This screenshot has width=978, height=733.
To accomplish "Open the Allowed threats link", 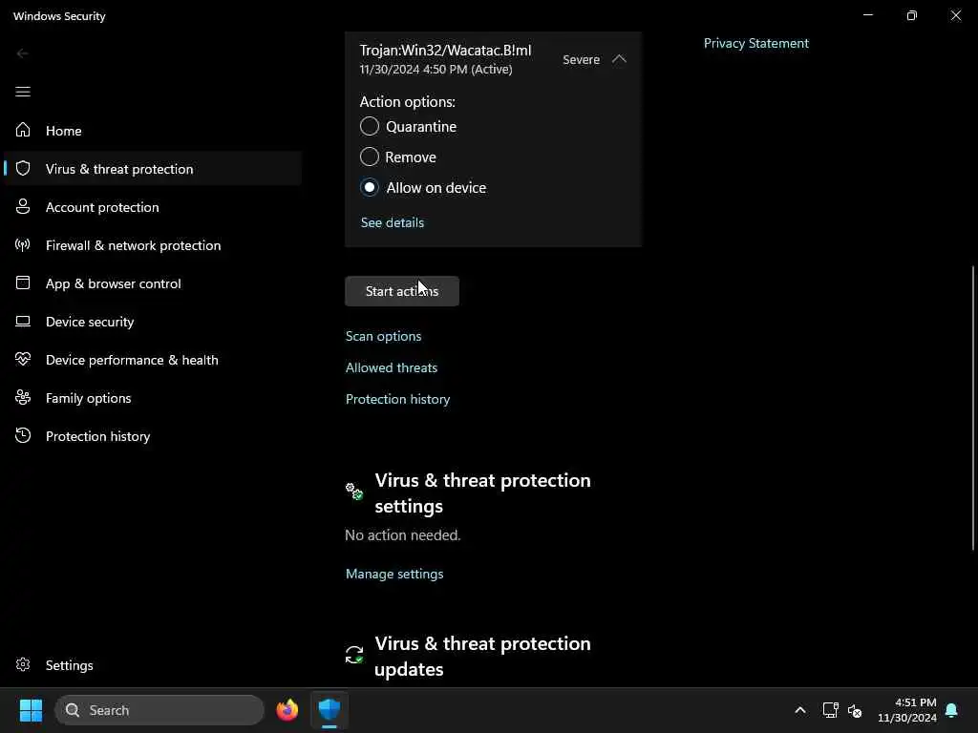I will click(391, 367).
